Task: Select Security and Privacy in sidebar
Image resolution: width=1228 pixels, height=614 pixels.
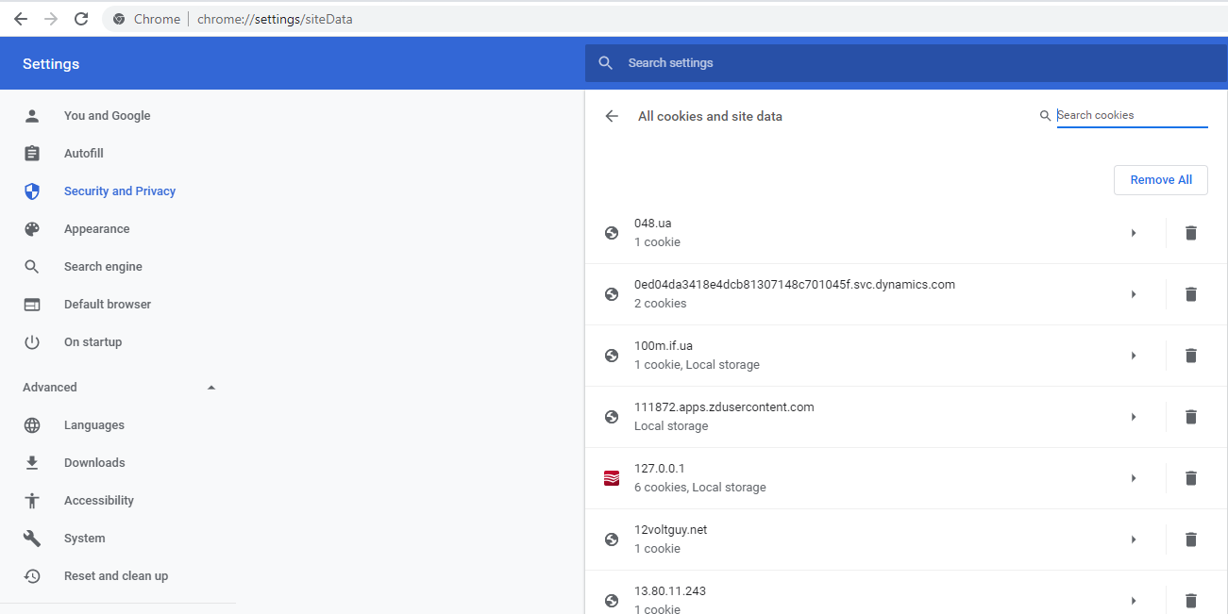Action: (118, 191)
